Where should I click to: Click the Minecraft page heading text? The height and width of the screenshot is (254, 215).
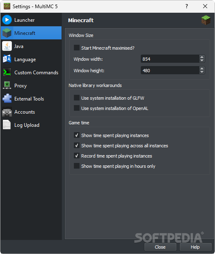coord(81,20)
